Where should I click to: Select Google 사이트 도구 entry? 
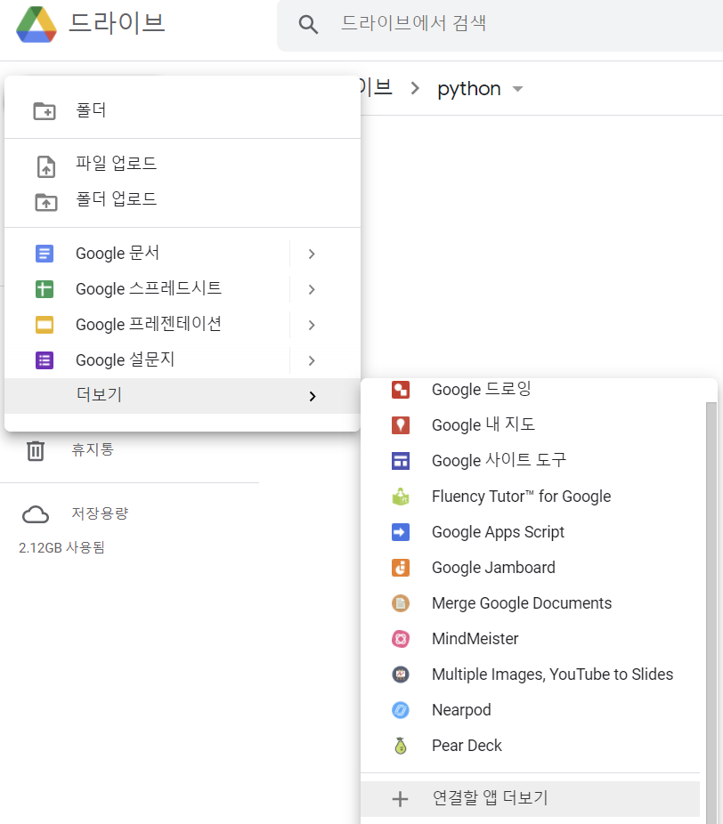click(531, 460)
